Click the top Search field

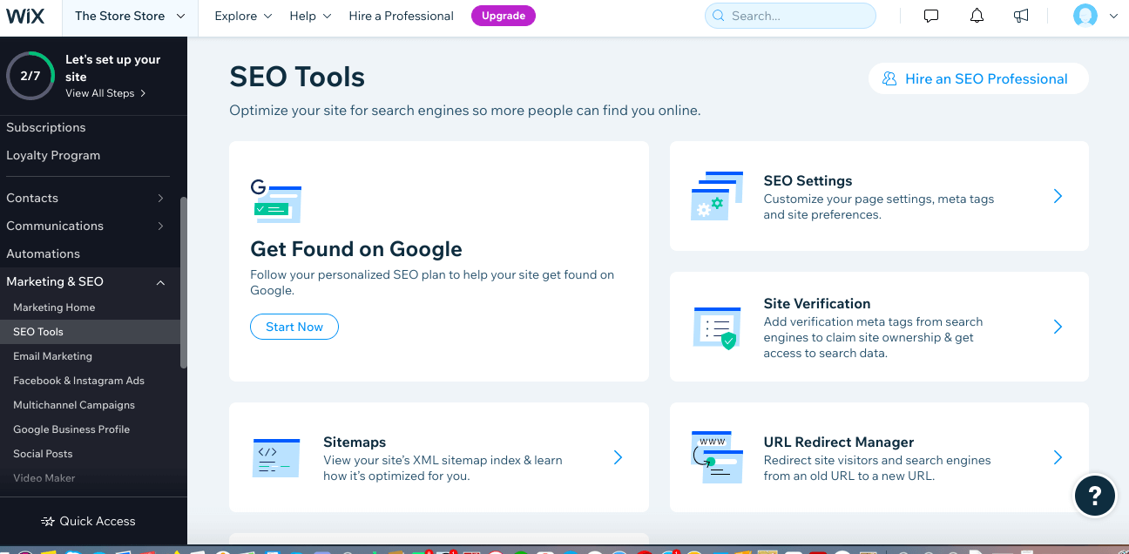point(790,16)
